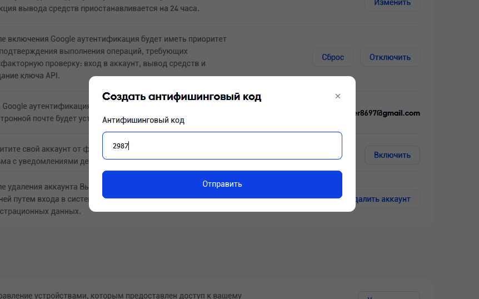479x299 pixels.
Task: Close the anti-phishing code dialog
Action: coord(338,96)
